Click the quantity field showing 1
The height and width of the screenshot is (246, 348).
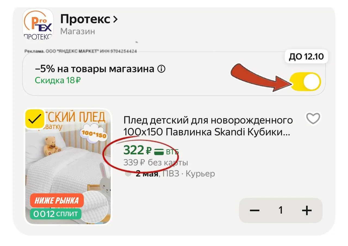[x=281, y=210]
